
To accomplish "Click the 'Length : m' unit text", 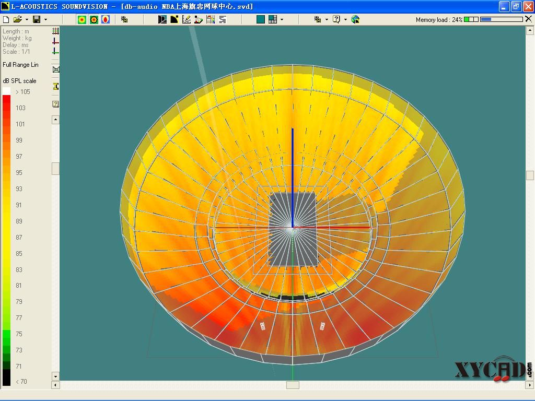I will (x=16, y=31).
